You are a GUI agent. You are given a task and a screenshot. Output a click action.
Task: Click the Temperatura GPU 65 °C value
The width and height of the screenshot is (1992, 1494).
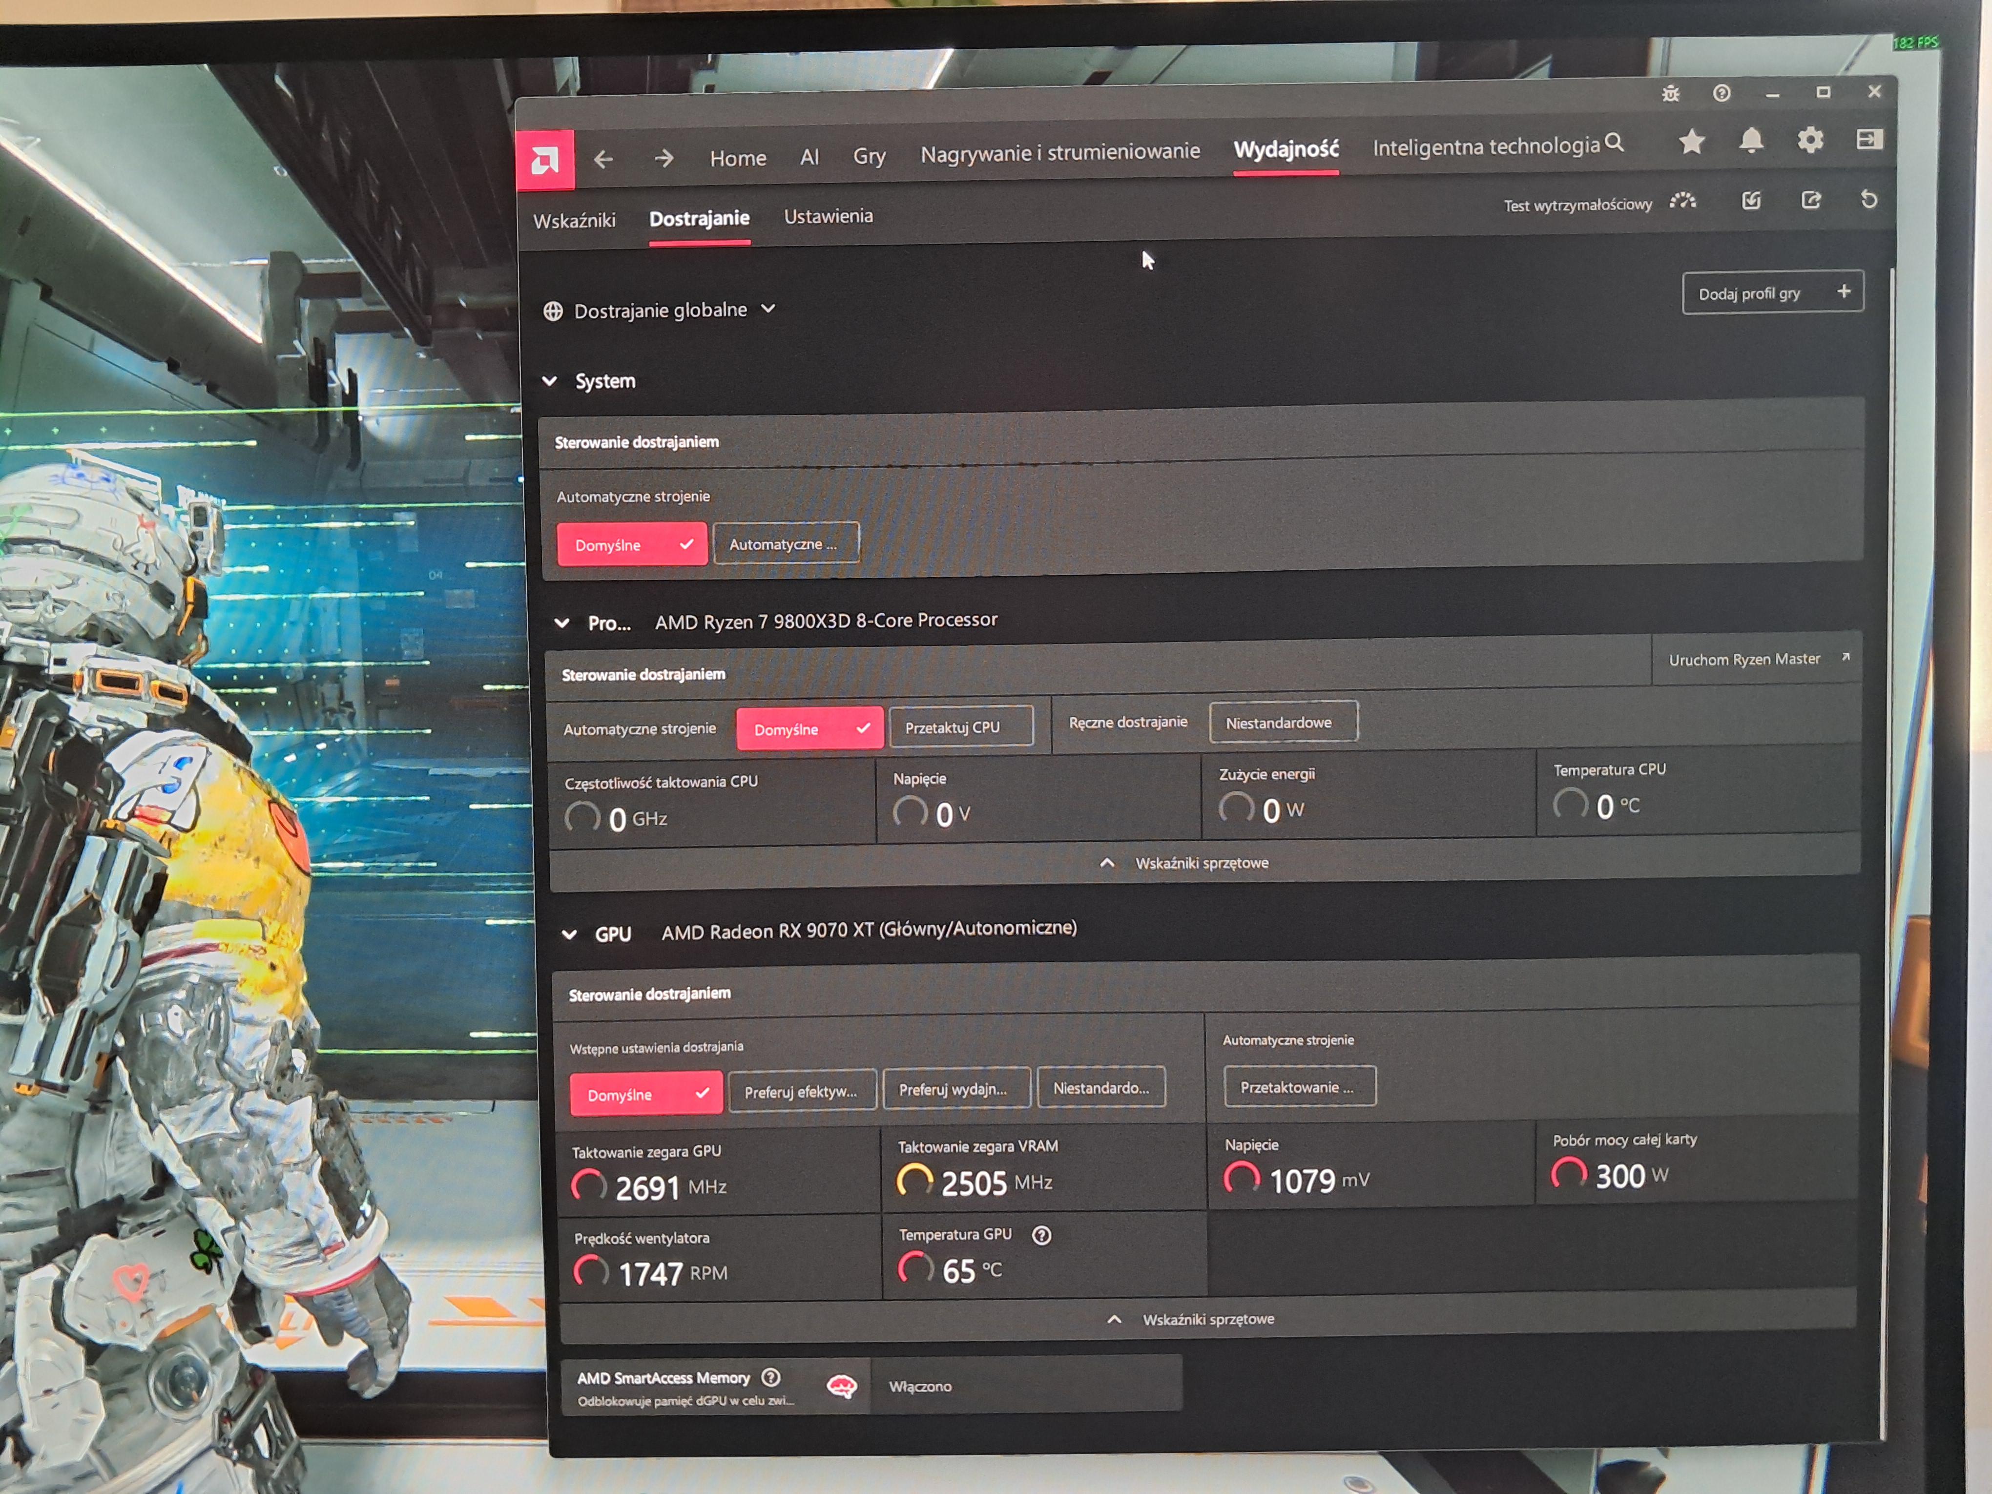click(x=972, y=1270)
